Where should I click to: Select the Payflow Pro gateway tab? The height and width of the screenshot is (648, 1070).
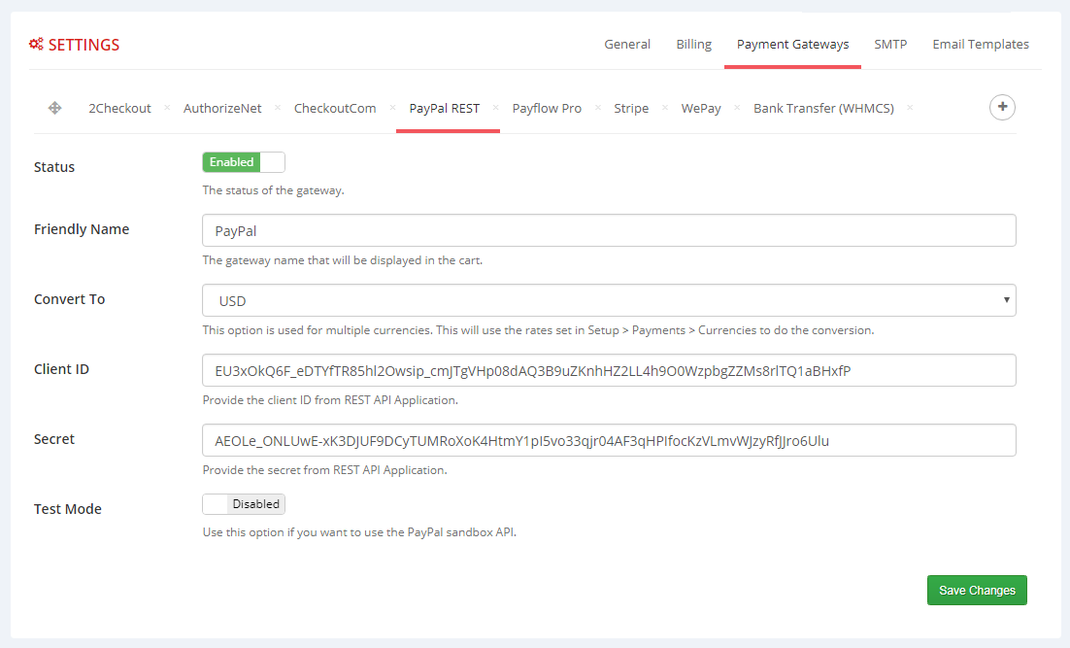click(x=547, y=108)
